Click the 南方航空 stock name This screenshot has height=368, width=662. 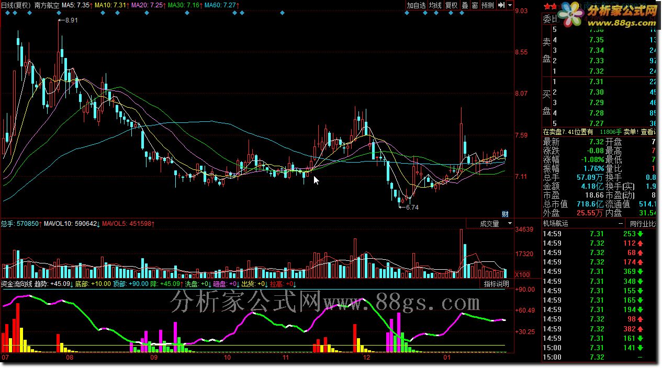[47, 5]
